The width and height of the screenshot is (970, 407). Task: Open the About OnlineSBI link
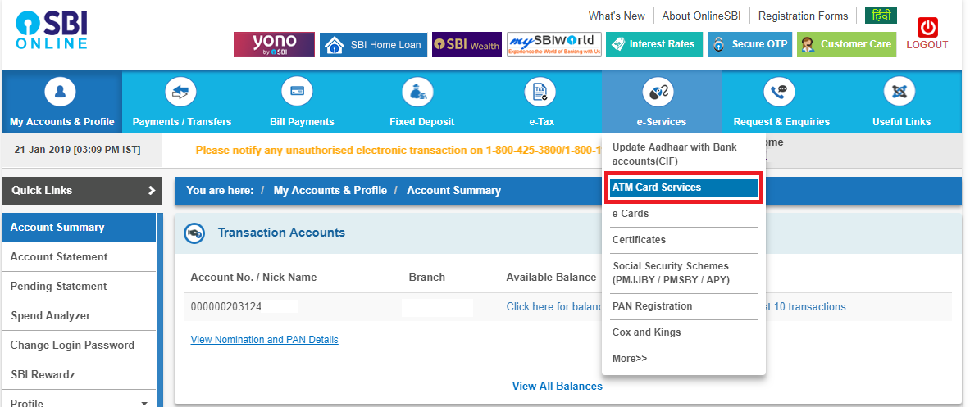[x=702, y=16]
